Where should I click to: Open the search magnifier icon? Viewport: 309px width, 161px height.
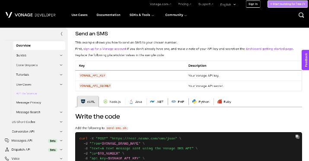pyautogui.click(x=301, y=15)
